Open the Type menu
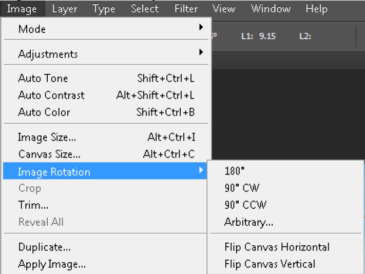 (x=104, y=9)
